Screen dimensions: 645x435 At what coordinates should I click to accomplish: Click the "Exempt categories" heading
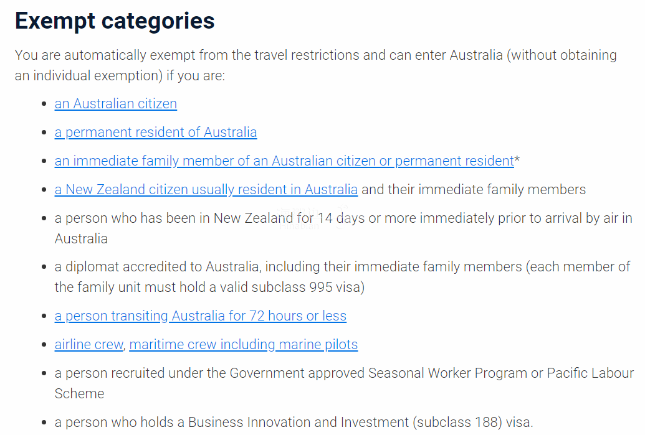click(115, 21)
